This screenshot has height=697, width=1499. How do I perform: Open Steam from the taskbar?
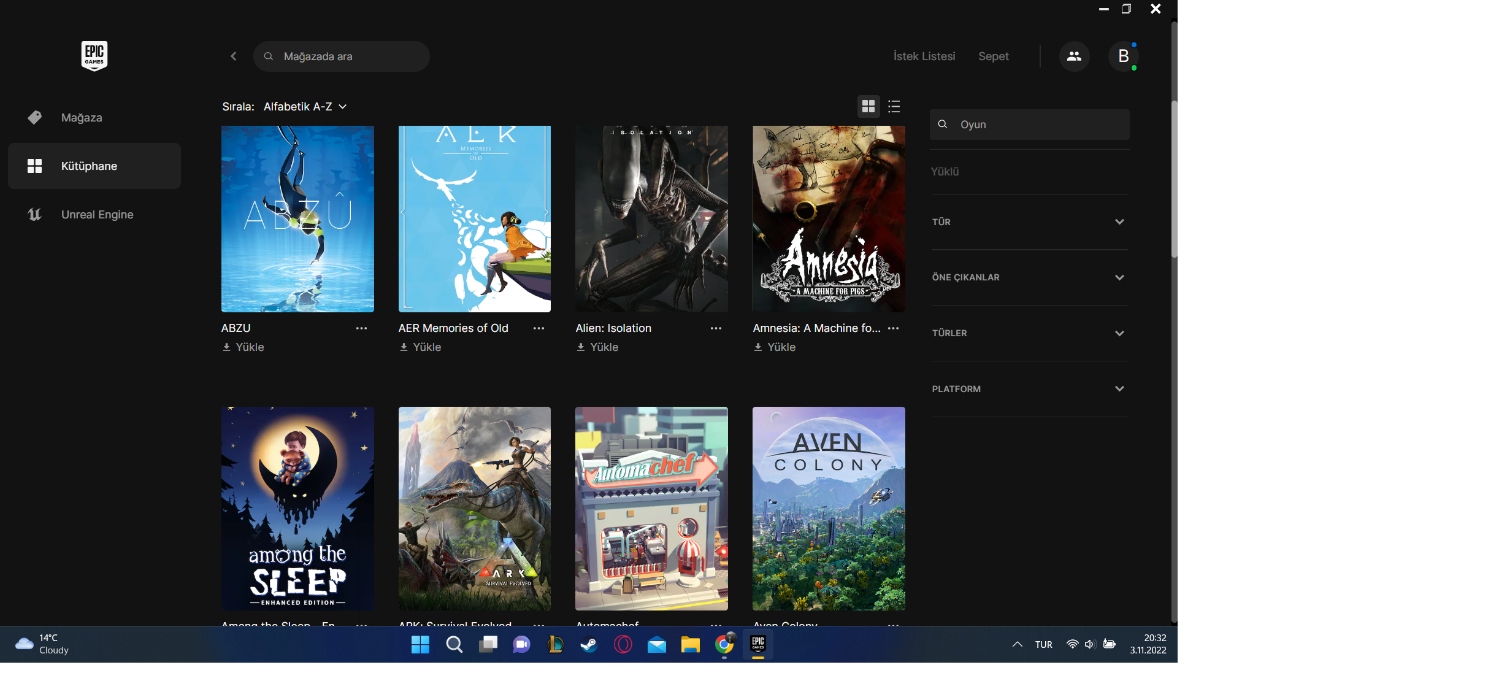[x=589, y=644]
